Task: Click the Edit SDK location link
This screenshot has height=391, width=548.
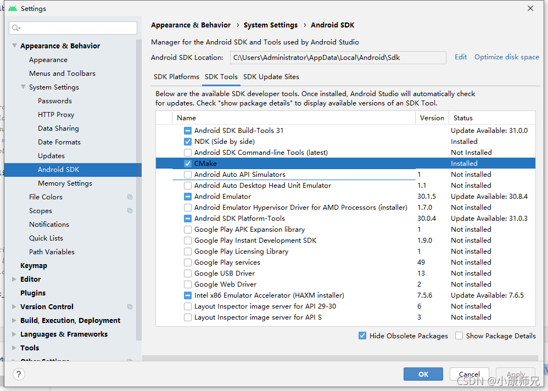Action: tap(461, 57)
